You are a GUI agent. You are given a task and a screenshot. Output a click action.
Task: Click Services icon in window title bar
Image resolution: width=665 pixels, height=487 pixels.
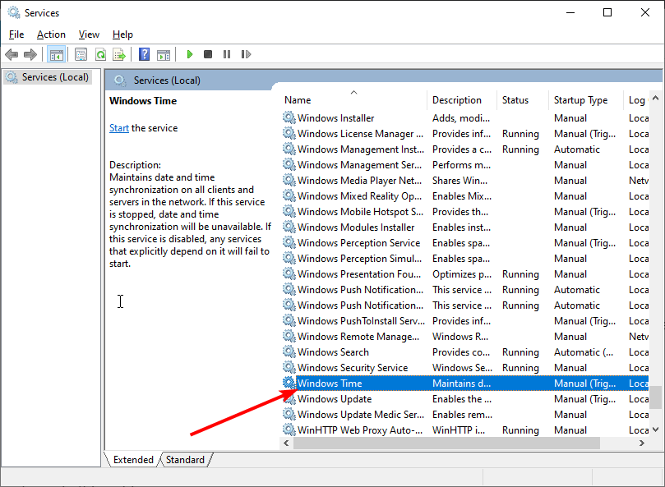coord(14,12)
